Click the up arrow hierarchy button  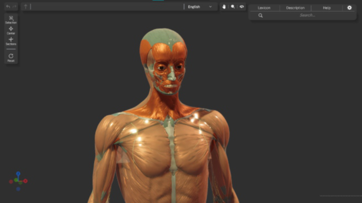pos(25,7)
